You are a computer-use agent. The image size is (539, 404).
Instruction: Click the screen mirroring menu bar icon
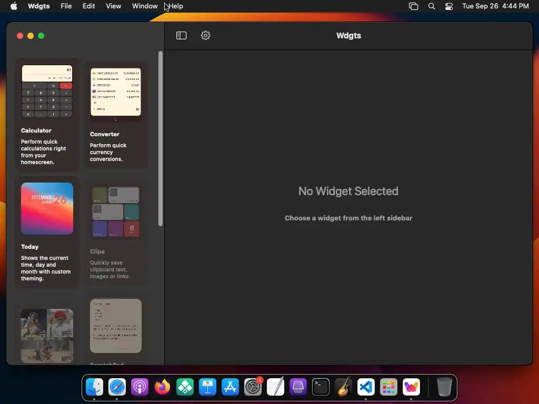pyautogui.click(x=414, y=6)
